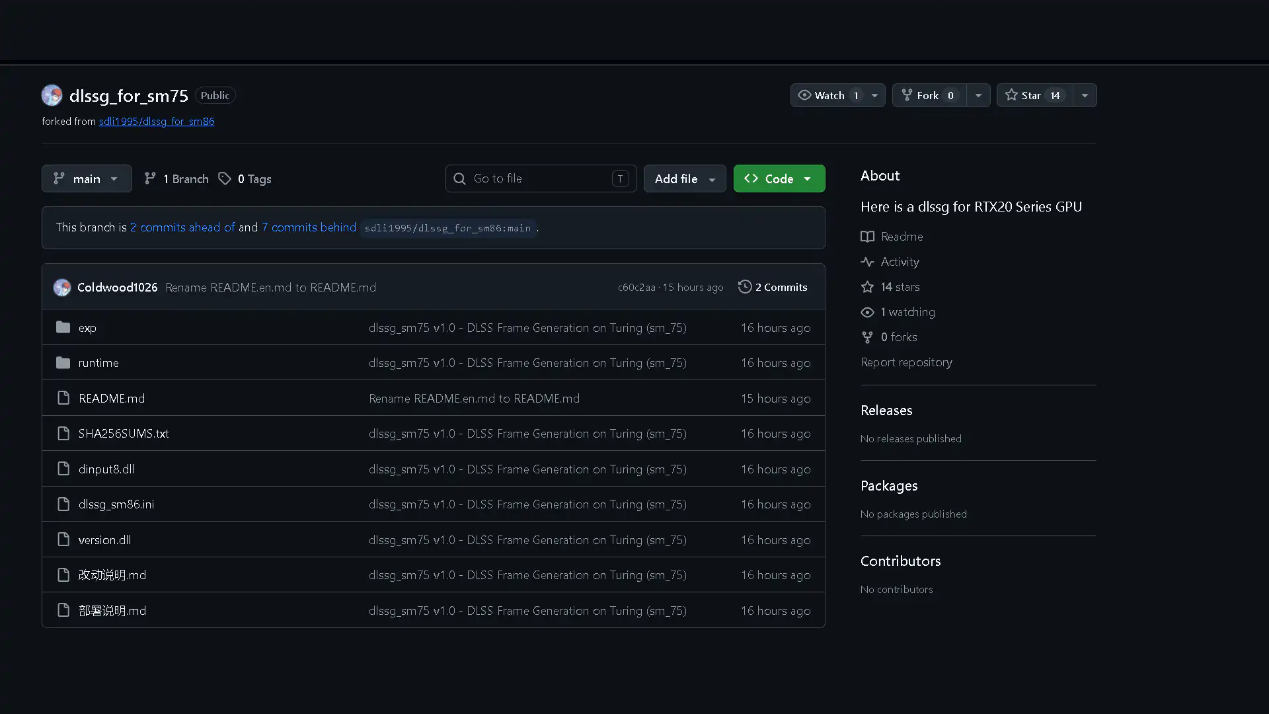Expand the Star lists dropdown arrow
The image size is (1269, 714).
point(1085,95)
